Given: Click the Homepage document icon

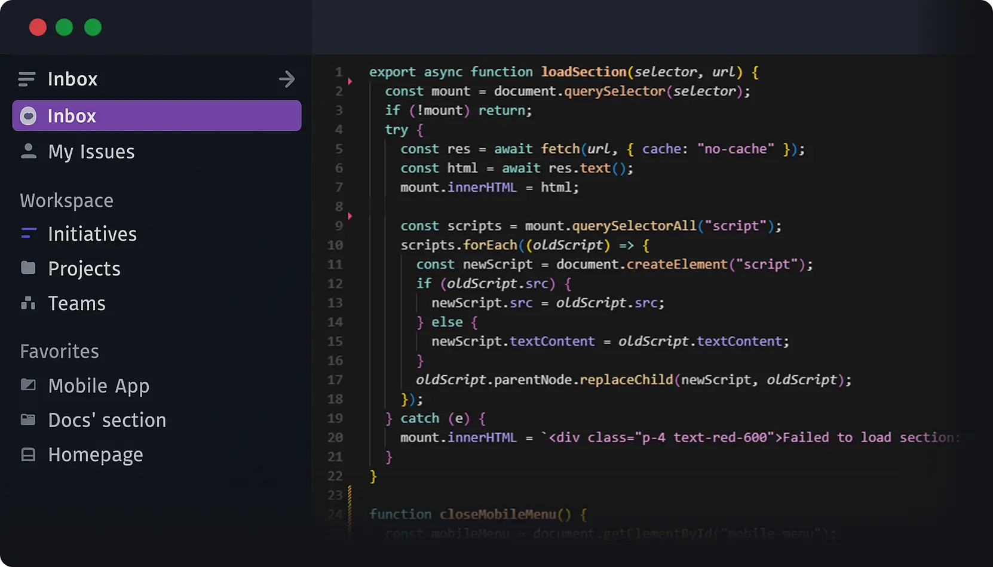Looking at the screenshot, I should point(28,455).
